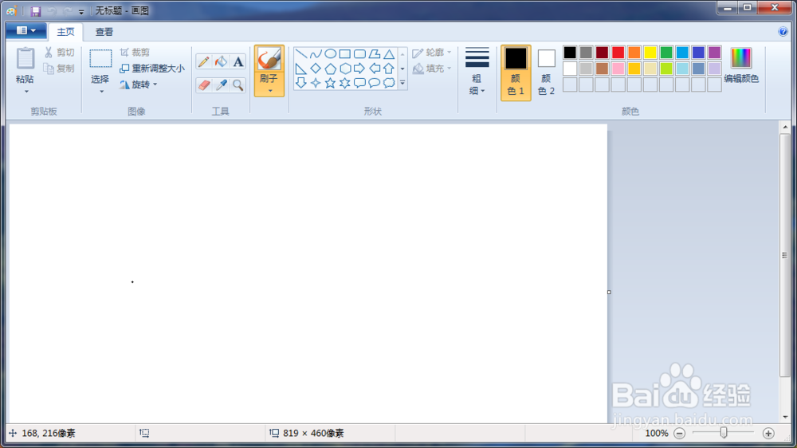Pick the yellow color swatch
Image resolution: width=797 pixels, height=448 pixels.
[x=650, y=53]
